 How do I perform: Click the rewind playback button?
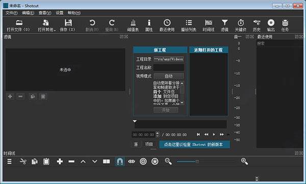206,134
